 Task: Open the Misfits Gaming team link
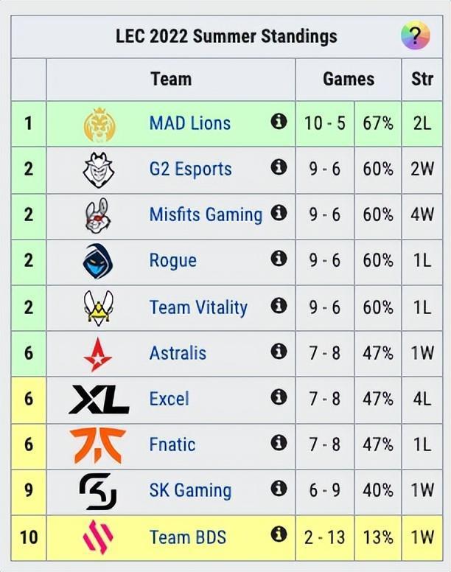click(206, 215)
